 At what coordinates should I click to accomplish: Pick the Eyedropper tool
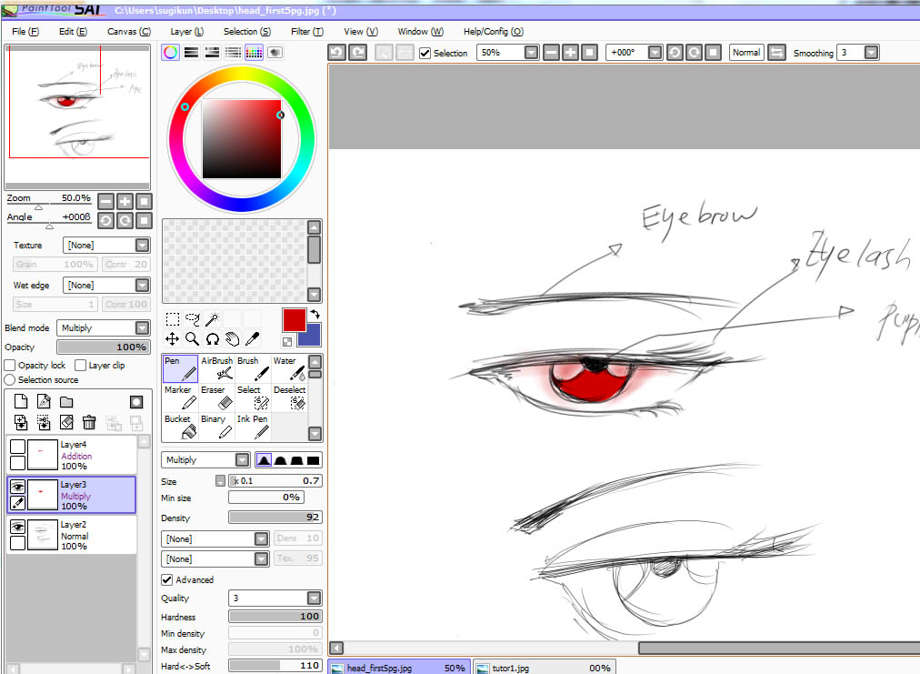coord(252,338)
